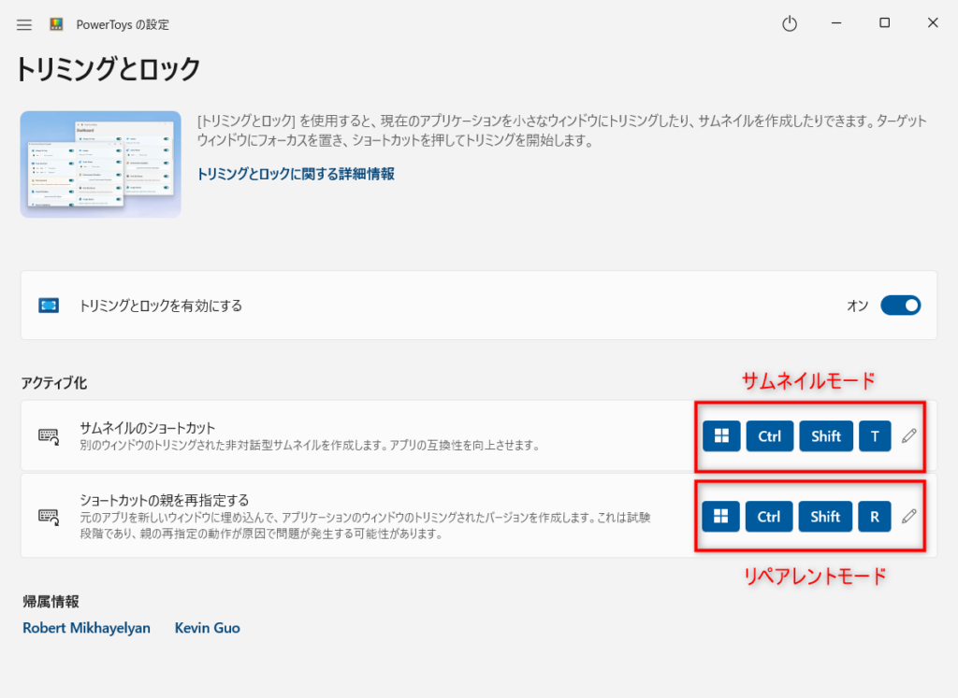The image size is (958, 698).
Task: Open トリミングとロックに関する詳細情報 link
Action: coord(295,174)
